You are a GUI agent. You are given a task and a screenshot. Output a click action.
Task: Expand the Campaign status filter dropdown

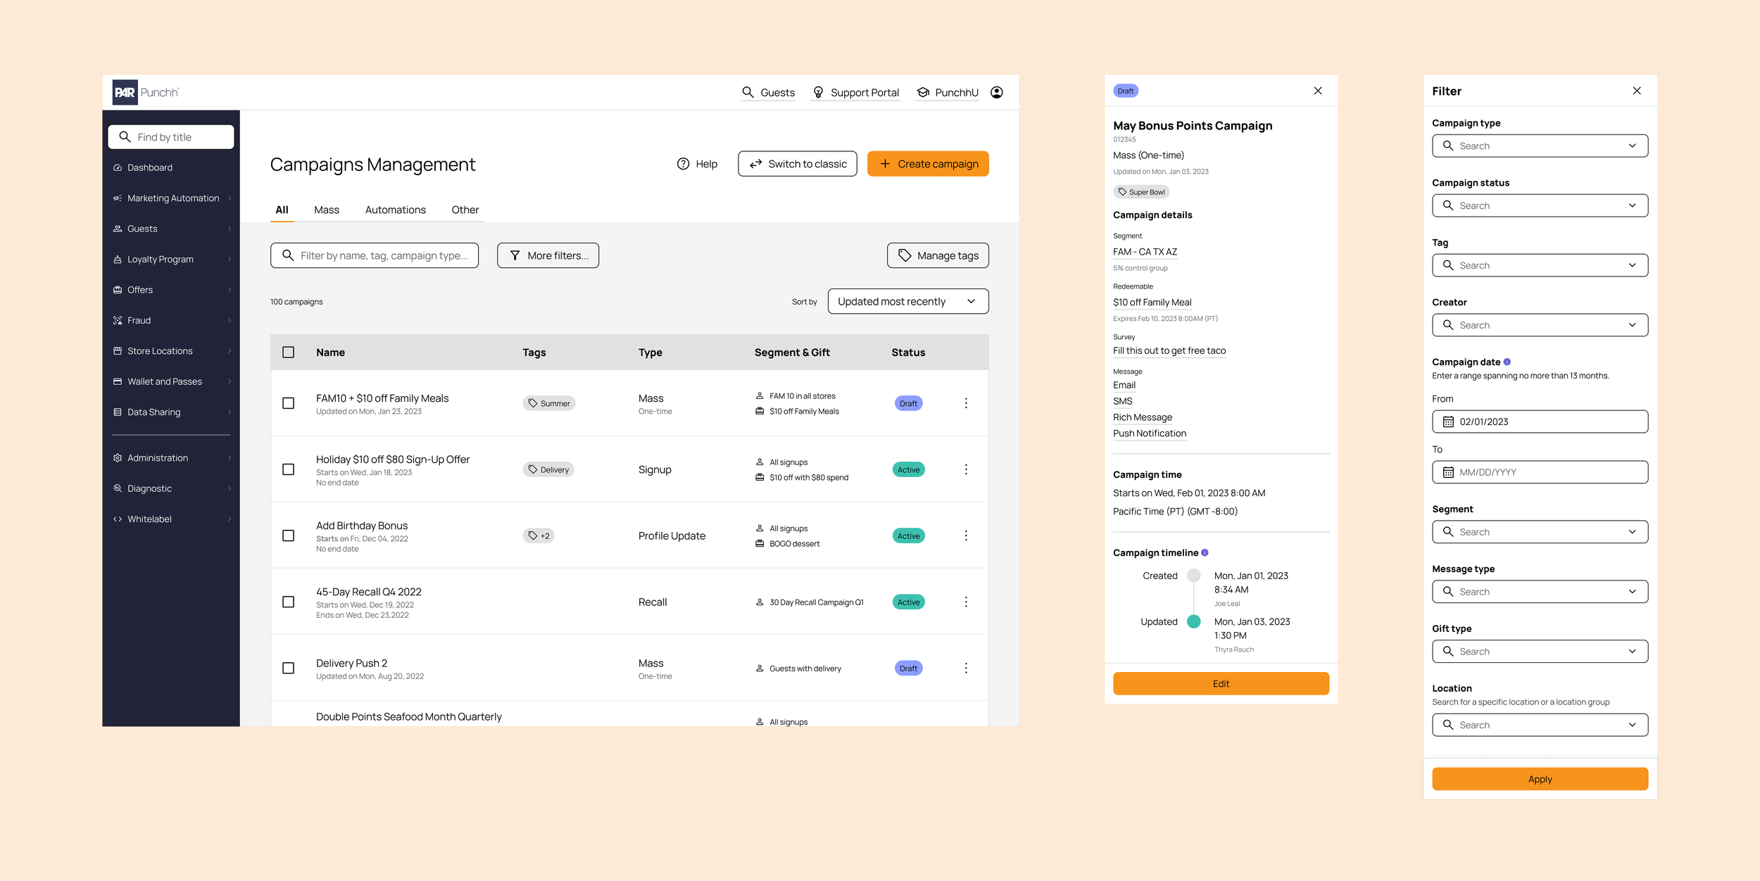(1539, 205)
